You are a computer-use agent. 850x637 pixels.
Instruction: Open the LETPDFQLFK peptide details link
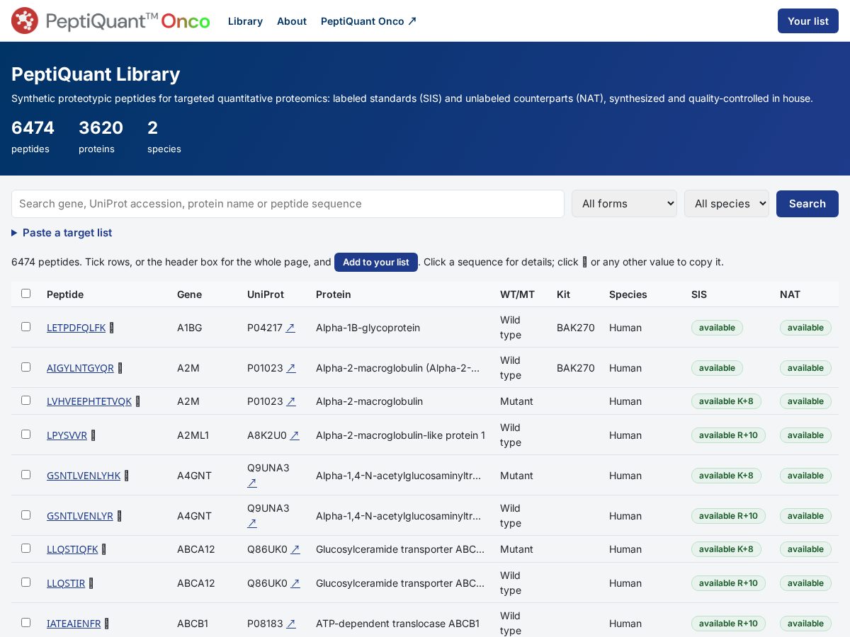(x=76, y=328)
